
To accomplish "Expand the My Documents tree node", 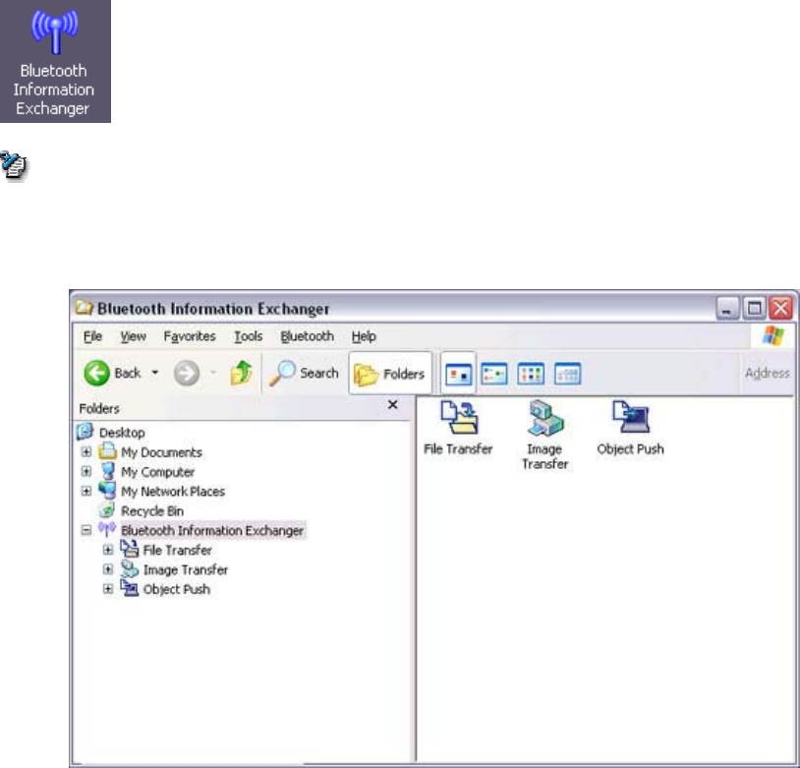I will 86,452.
